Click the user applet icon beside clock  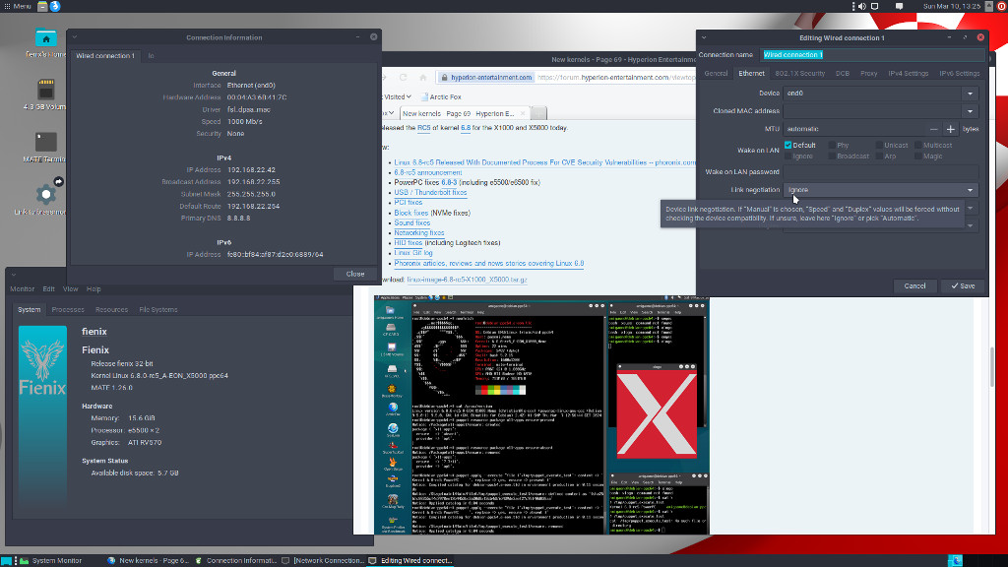pos(989,7)
